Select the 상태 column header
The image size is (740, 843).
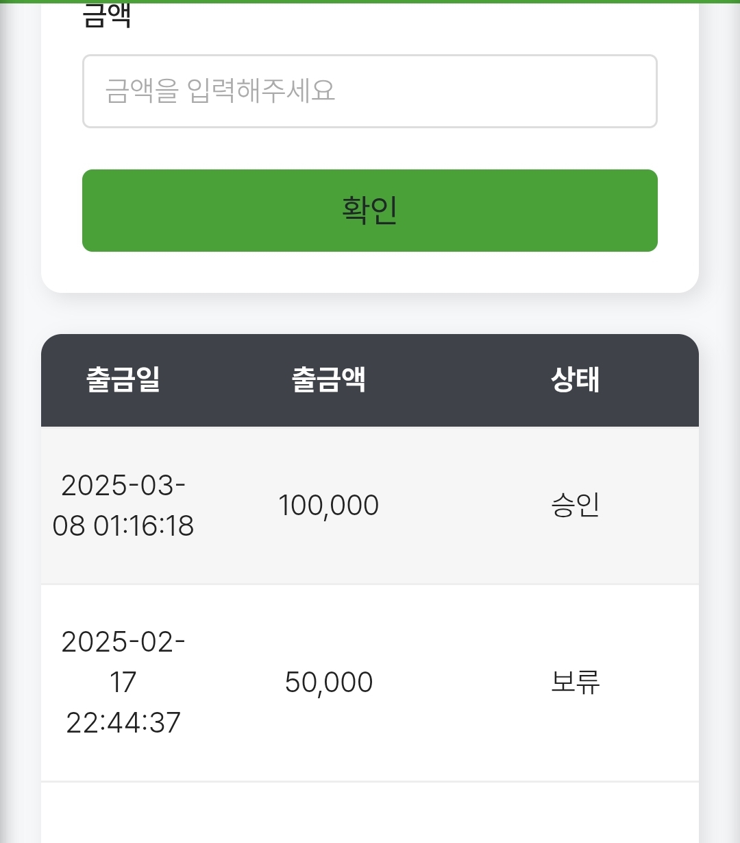point(575,379)
